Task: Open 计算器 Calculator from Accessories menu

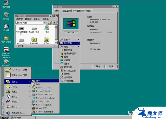Action: tap(70, 60)
